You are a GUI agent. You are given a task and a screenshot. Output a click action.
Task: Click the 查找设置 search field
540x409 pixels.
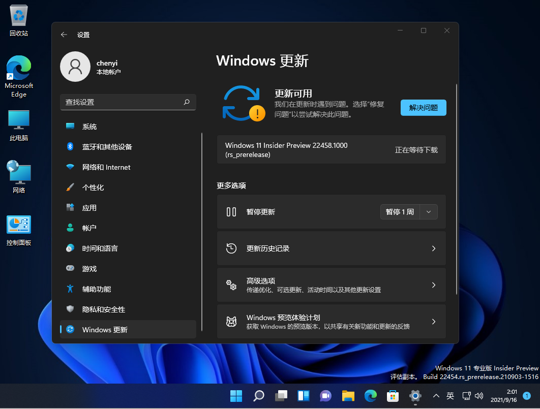pyautogui.click(x=122, y=102)
